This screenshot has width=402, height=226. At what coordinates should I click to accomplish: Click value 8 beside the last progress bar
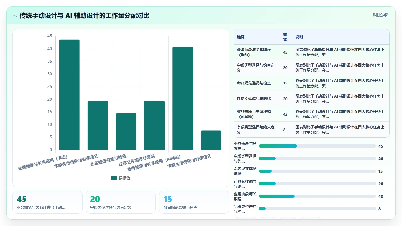(x=379, y=209)
